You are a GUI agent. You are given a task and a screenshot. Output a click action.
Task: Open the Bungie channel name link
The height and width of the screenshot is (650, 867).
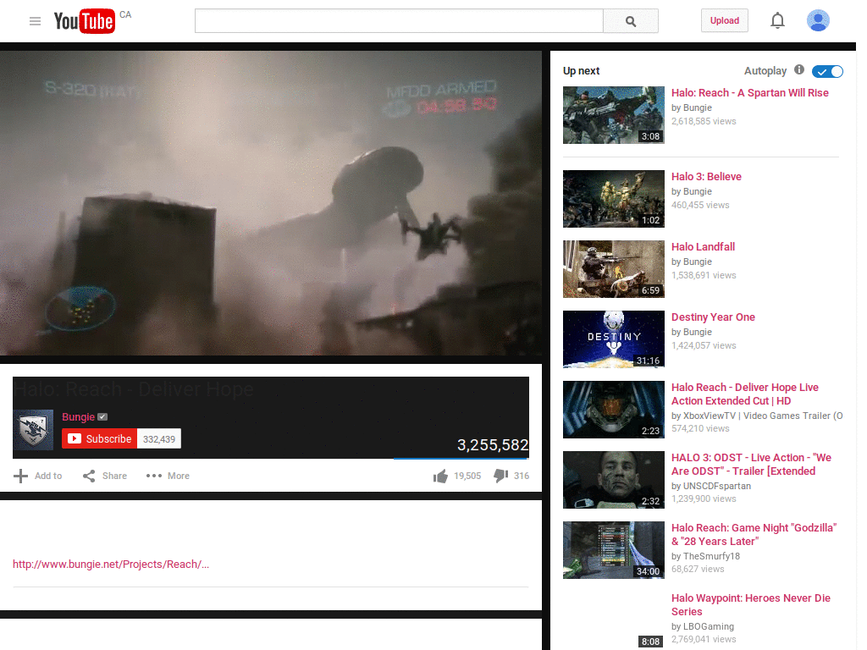78,416
